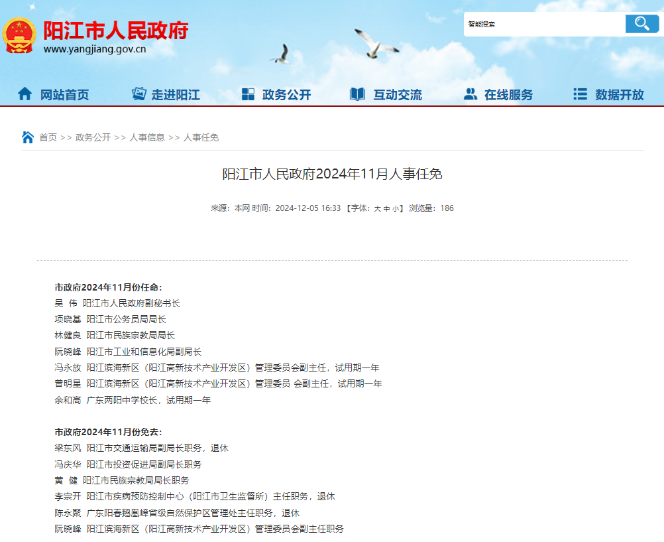Click the line 林健良 阳江市民族宗教局局长
664x542 pixels.
[115, 336]
